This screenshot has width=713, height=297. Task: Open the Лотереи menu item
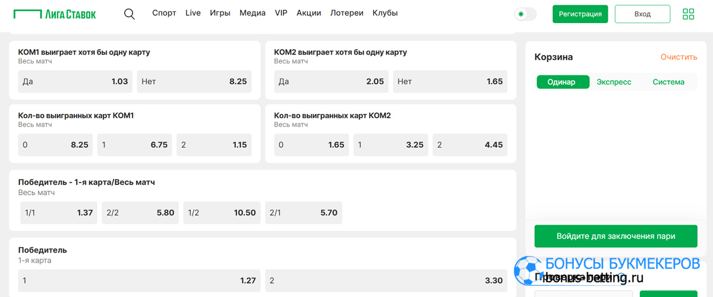pyautogui.click(x=346, y=13)
